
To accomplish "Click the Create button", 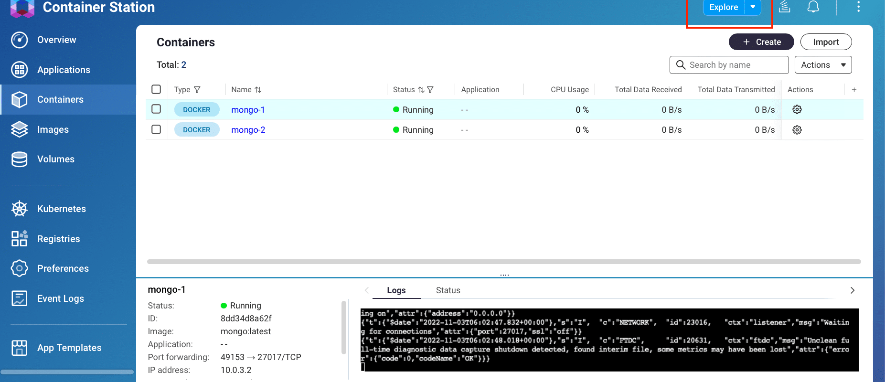I will click(x=761, y=42).
